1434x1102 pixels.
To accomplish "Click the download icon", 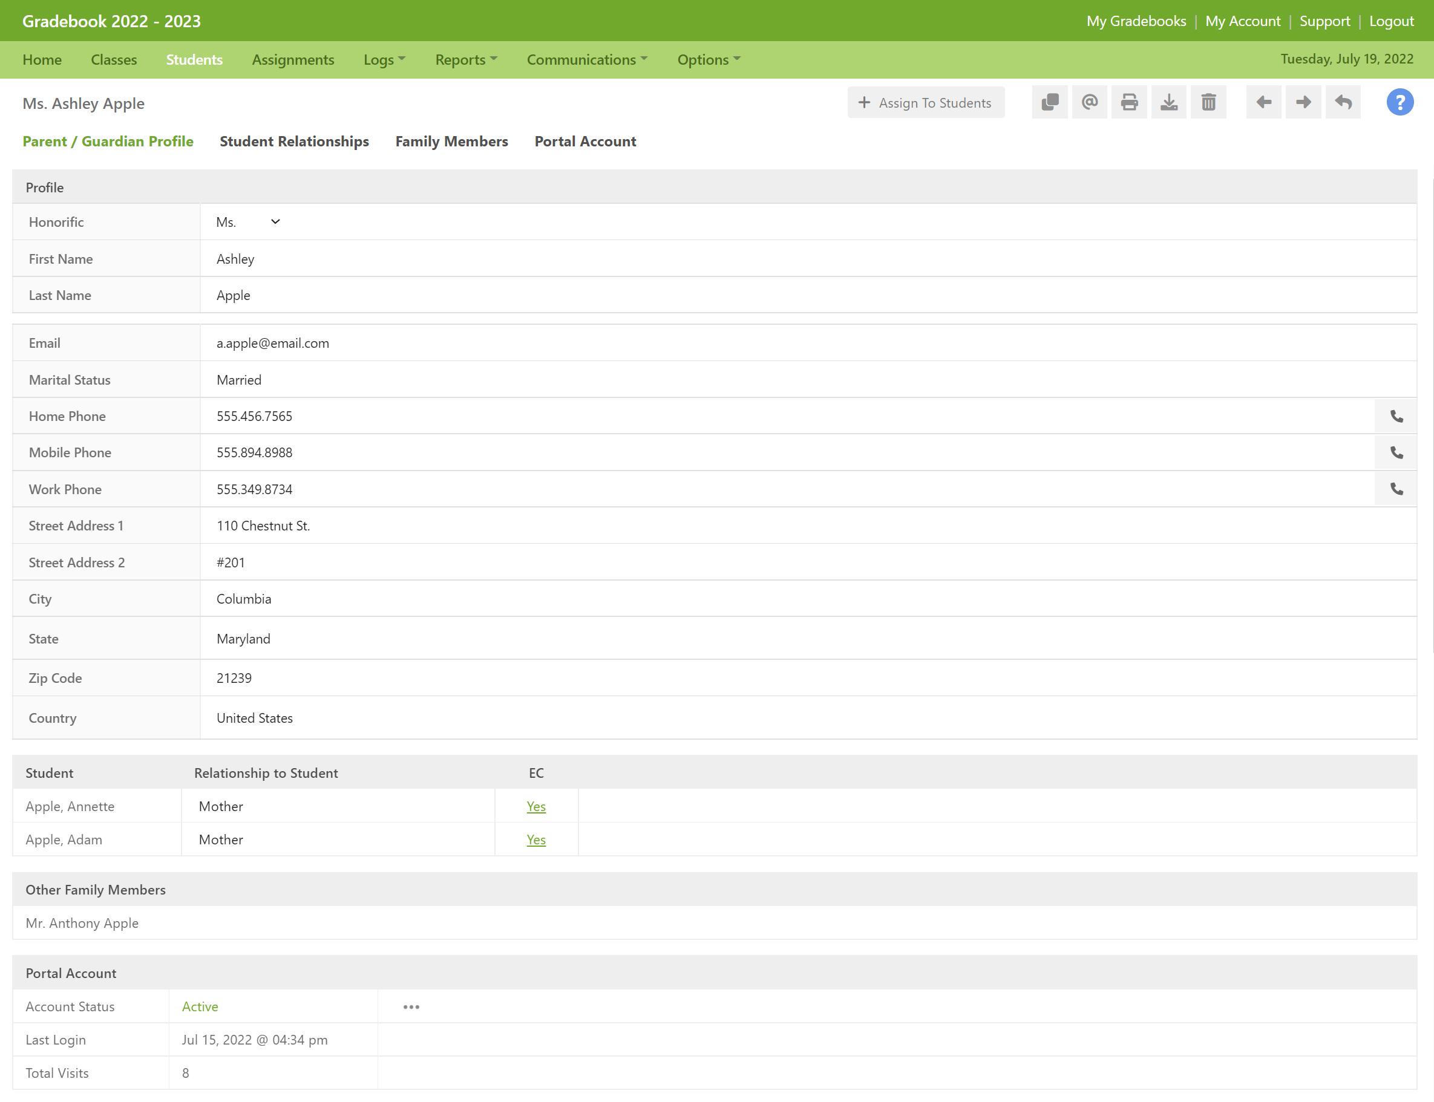I will click(1169, 102).
